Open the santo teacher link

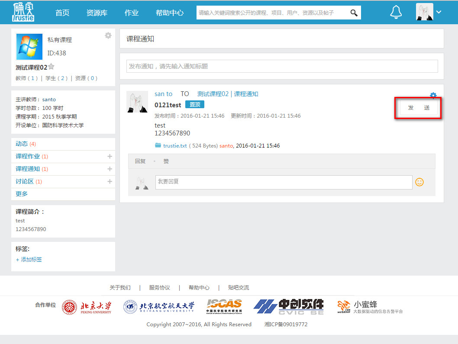click(49, 100)
